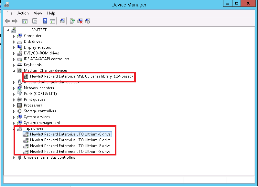This screenshot has height=187, width=258.
Task: Select the System management label
Action: pos(42,123)
